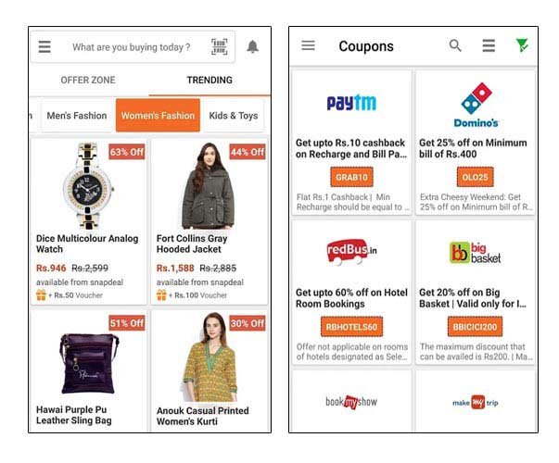Open the Fort Collins Gray Hooded Jacket image
The width and height of the screenshot is (559, 463).
(x=209, y=185)
